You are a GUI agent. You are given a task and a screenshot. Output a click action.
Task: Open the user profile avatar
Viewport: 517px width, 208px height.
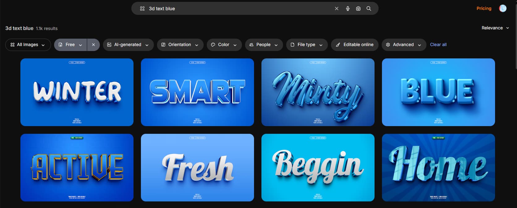pyautogui.click(x=503, y=8)
